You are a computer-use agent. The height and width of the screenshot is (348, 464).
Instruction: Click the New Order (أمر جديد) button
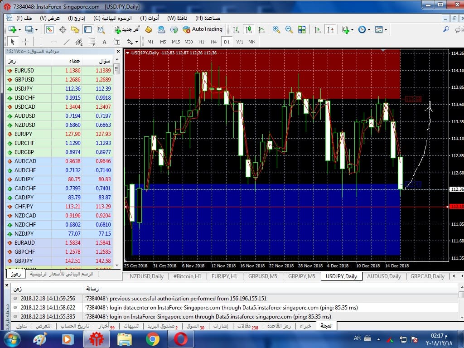click(126, 29)
